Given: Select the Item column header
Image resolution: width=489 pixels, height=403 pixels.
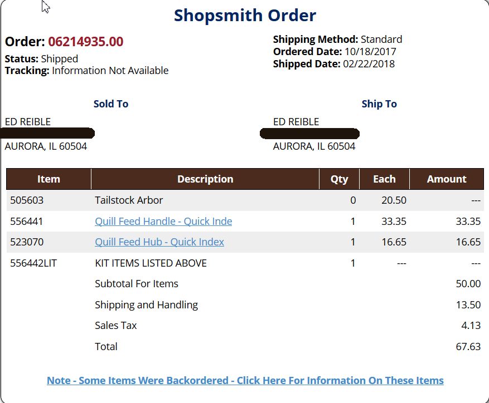Looking at the screenshot, I should click(49, 179).
